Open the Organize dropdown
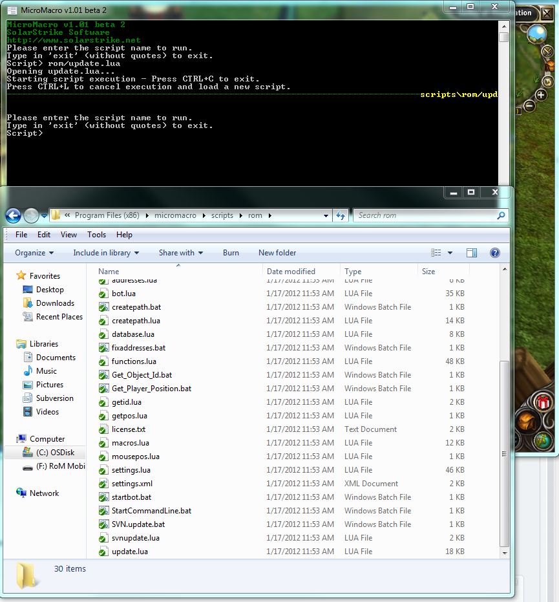This screenshot has width=559, height=602. pos(34,253)
